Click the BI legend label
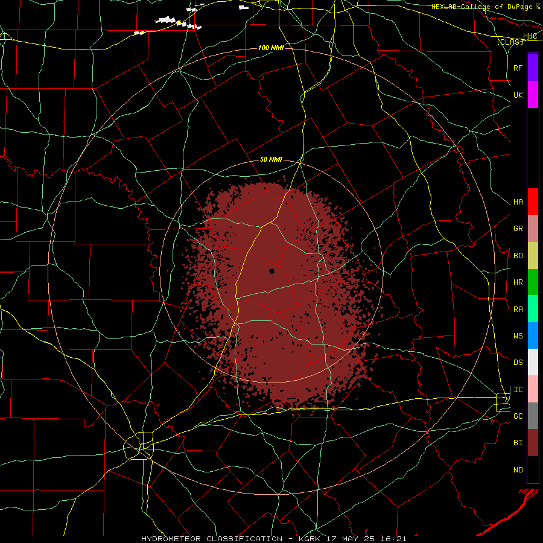The width and height of the screenshot is (543, 543). [x=518, y=443]
